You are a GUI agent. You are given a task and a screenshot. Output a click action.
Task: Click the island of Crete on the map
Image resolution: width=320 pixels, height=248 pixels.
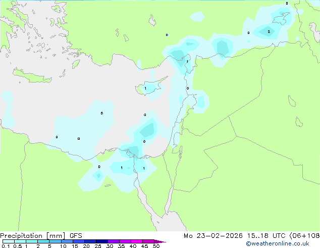tap(32, 76)
